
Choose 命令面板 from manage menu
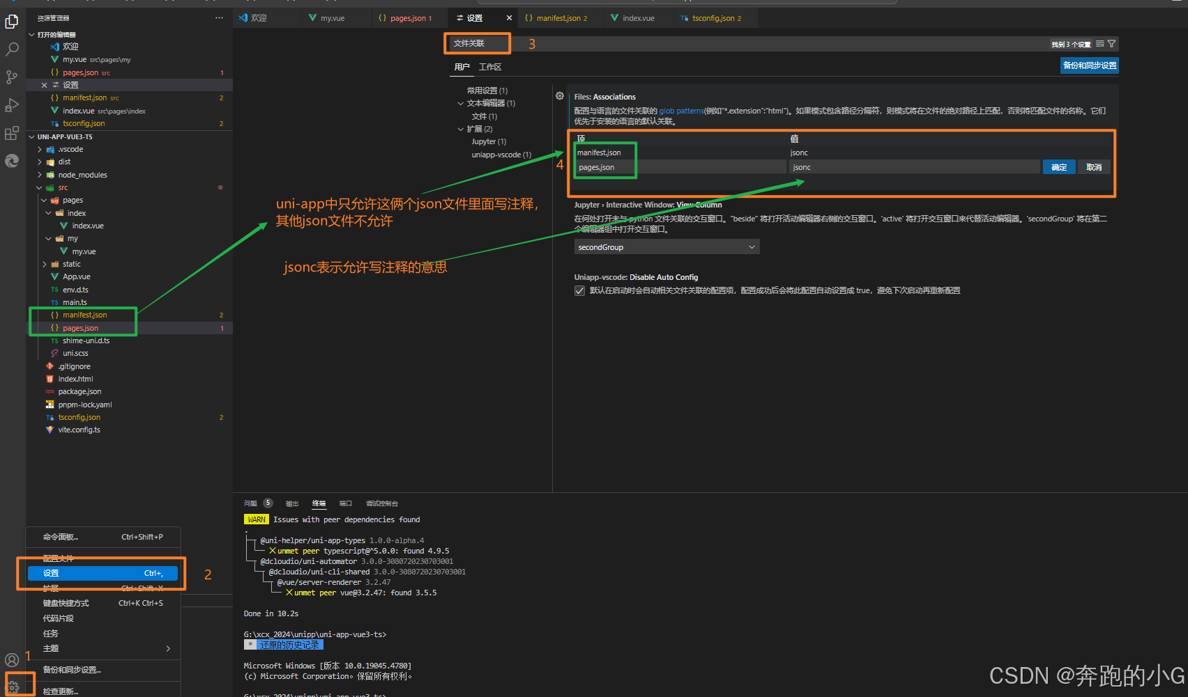click(103, 537)
